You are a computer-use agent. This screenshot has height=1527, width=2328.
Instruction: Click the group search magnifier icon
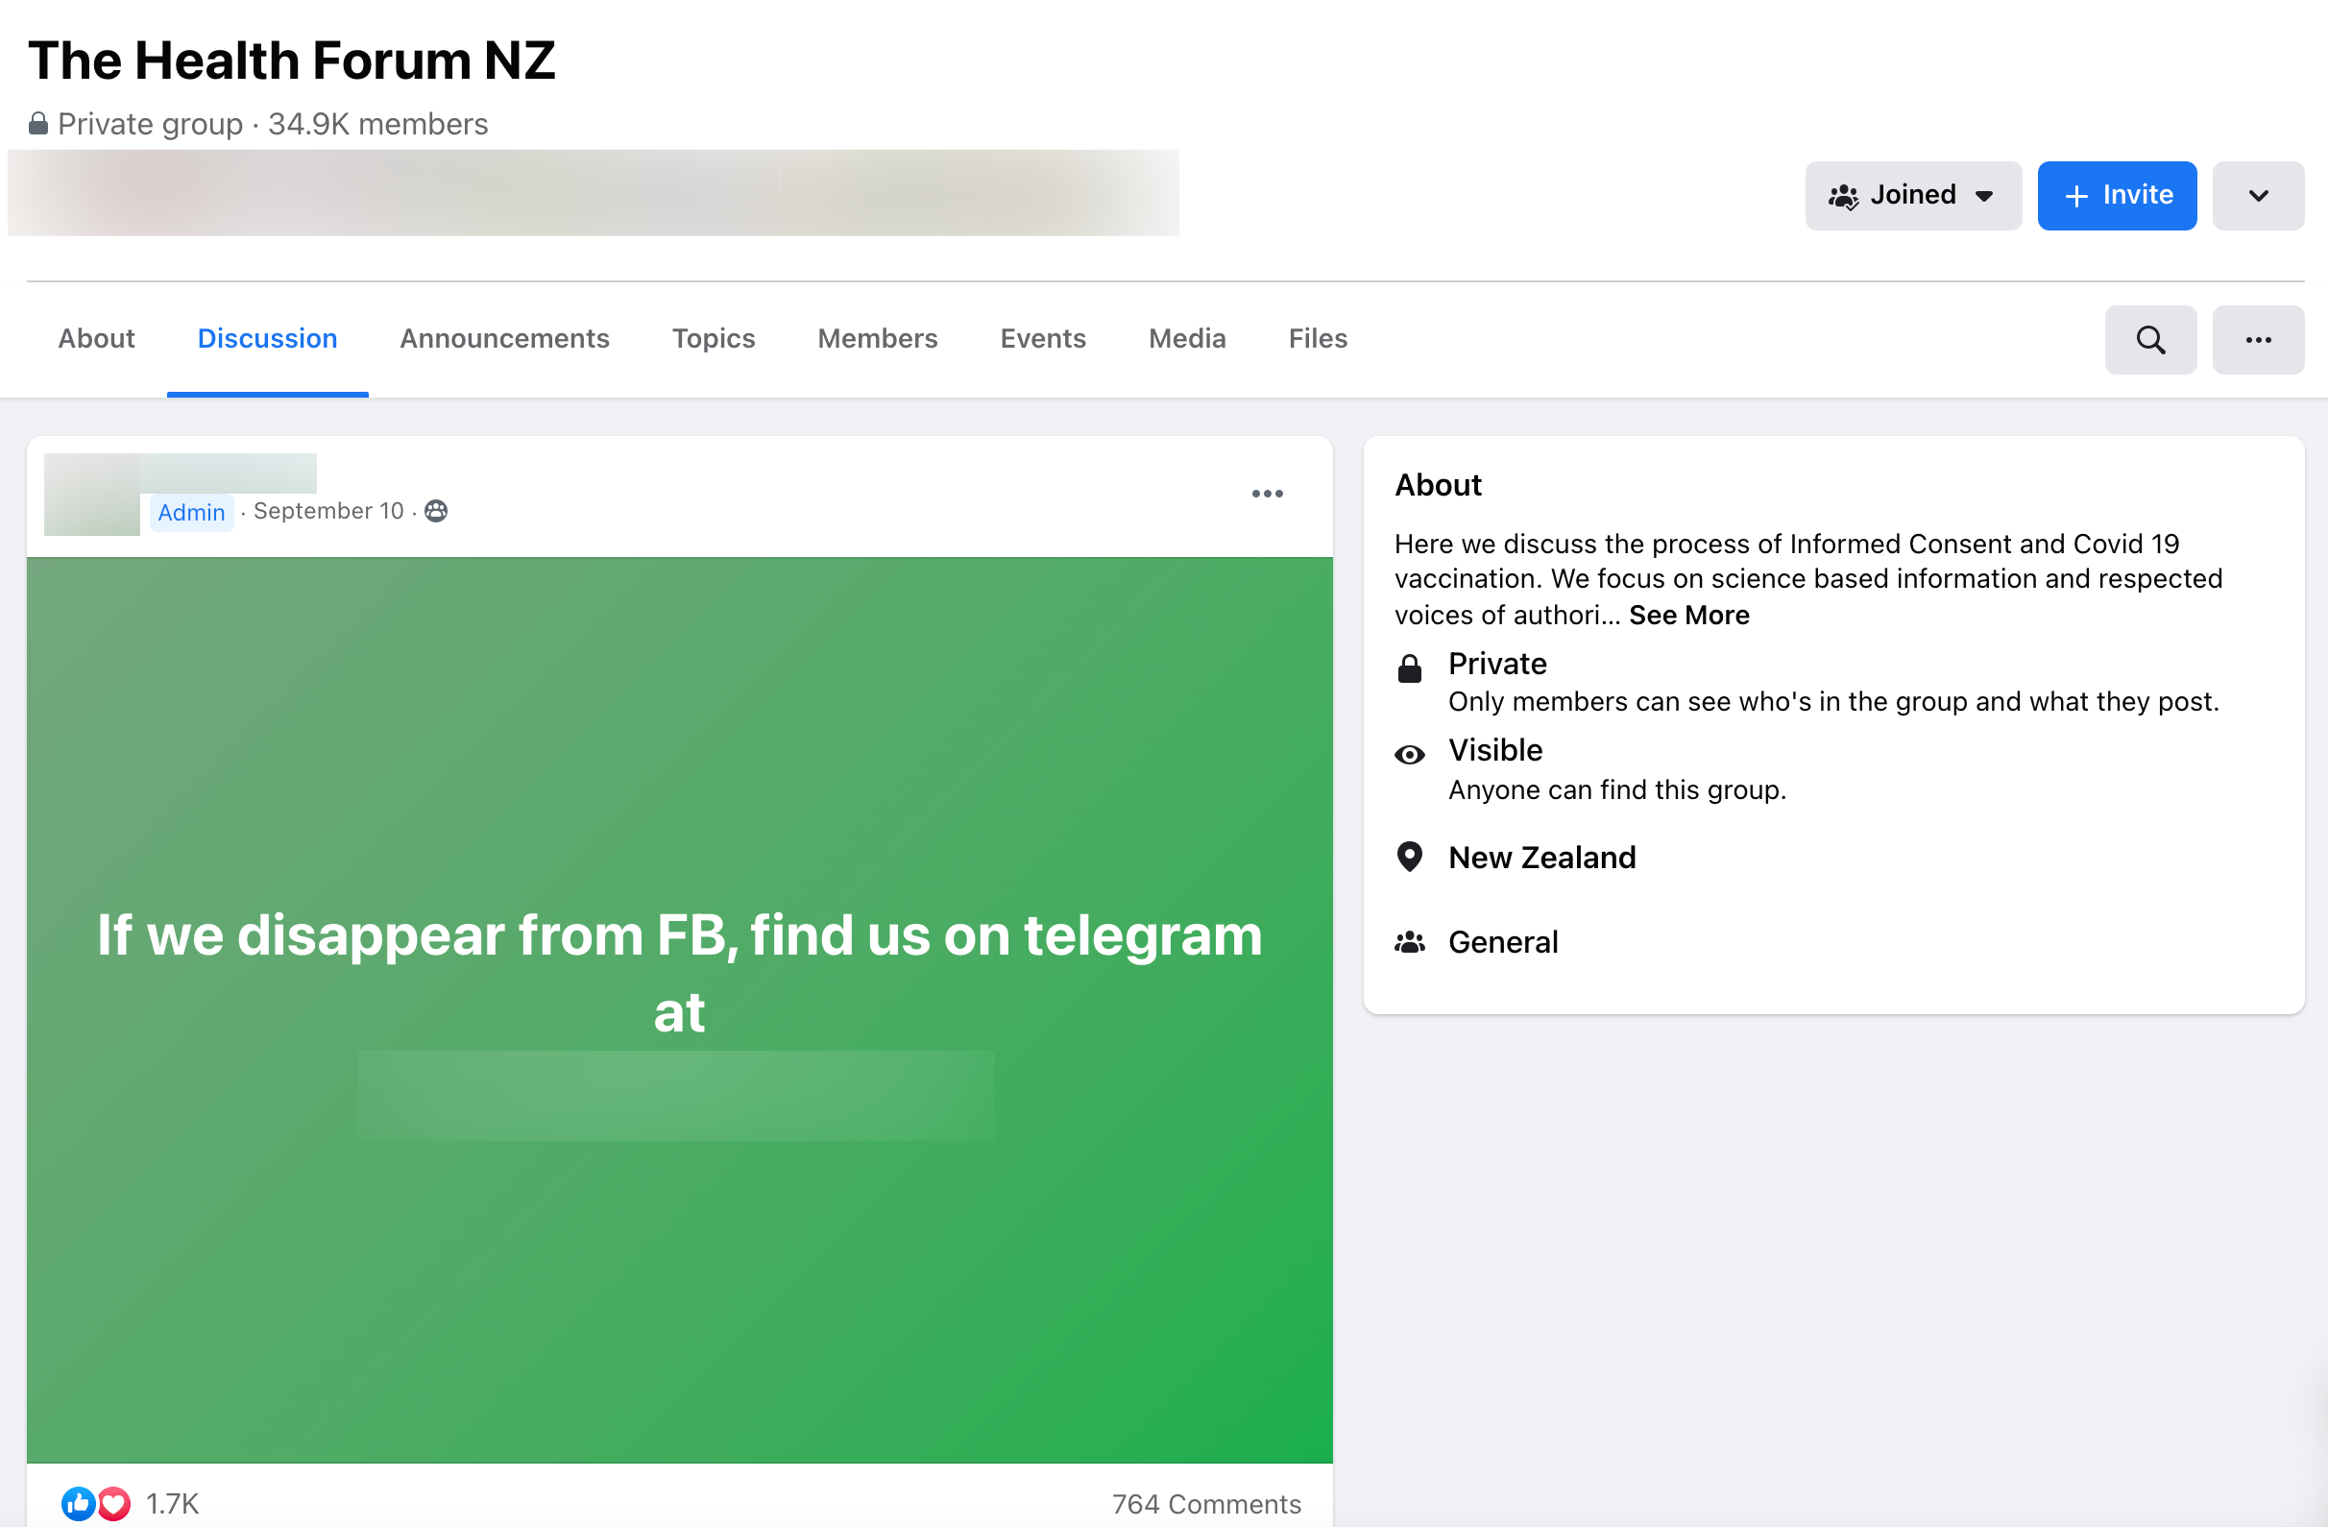click(2150, 339)
